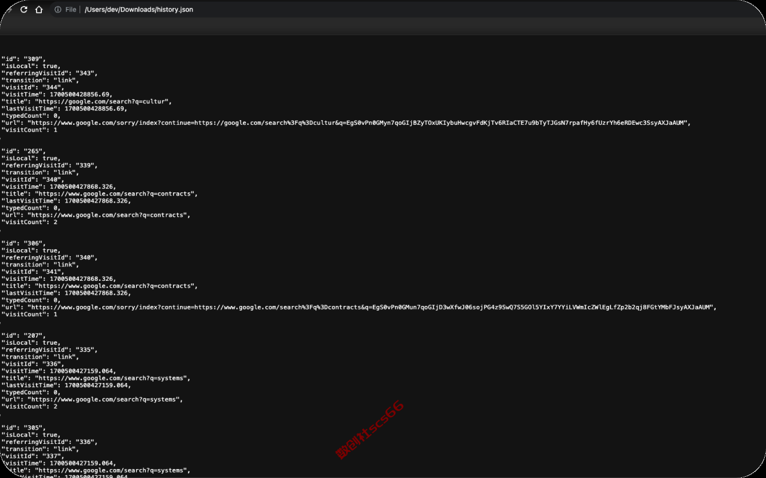
Task: Click "visitCount": 1 in the id 306 entry
Action: click(x=30, y=314)
